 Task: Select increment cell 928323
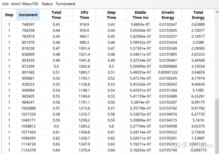click(28, 84)
